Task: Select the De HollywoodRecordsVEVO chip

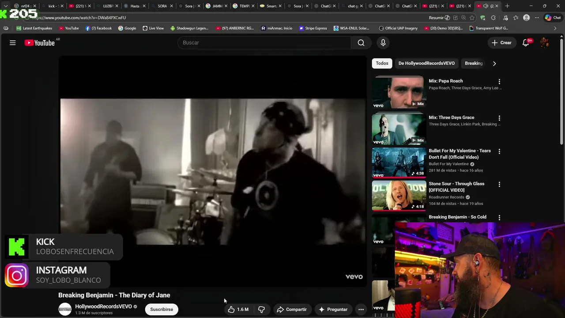Action: (x=426, y=63)
